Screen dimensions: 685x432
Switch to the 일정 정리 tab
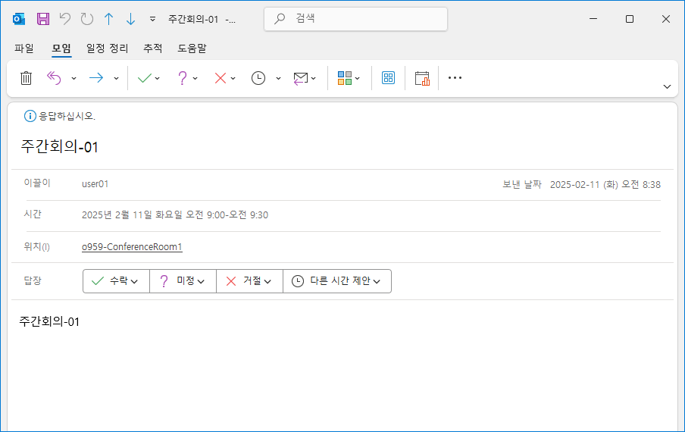click(x=107, y=48)
